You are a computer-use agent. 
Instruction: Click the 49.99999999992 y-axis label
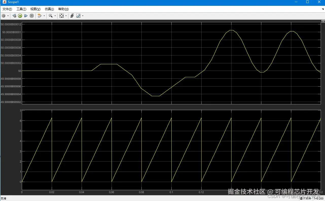coord(11,102)
